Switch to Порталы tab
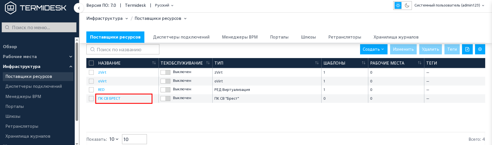This screenshot has height=145, width=492. [x=279, y=37]
